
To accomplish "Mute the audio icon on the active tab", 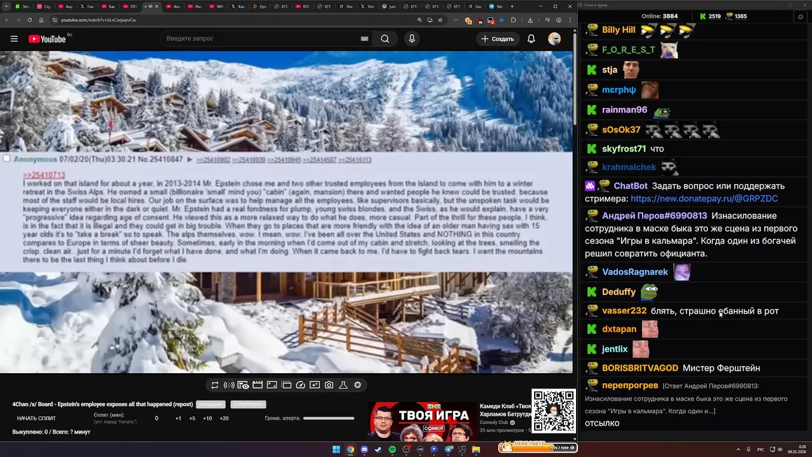I will (149, 6).
